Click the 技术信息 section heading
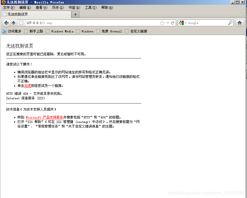This screenshot has height=198, width=247. [31, 109]
